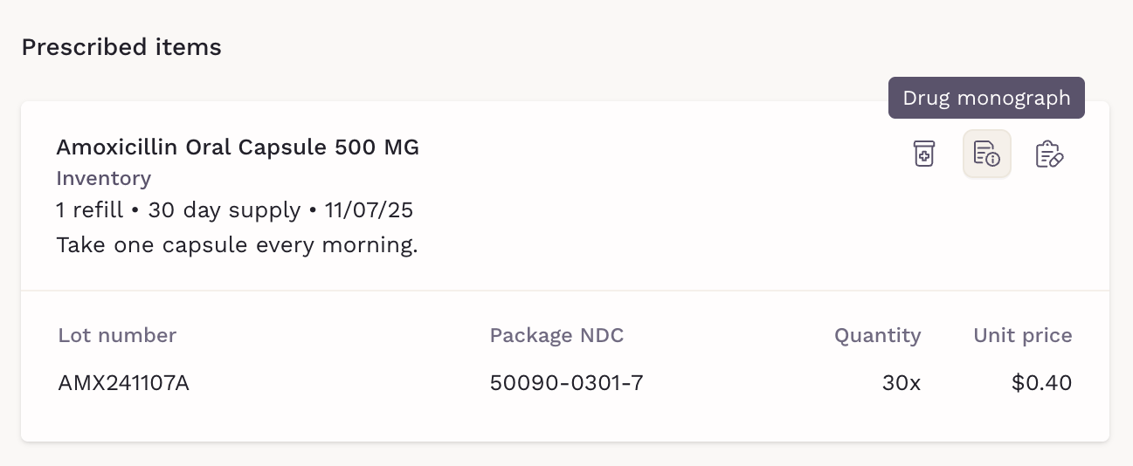Open the Drug monograph icon button
The width and height of the screenshot is (1133, 466).
pyautogui.click(x=987, y=154)
